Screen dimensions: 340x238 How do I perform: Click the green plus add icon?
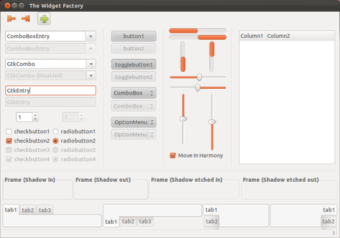pyautogui.click(x=44, y=19)
